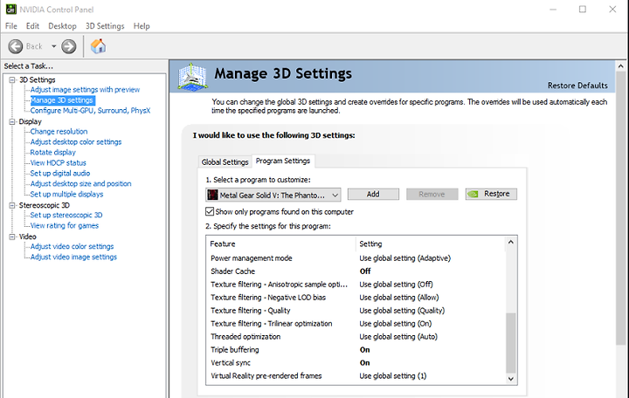Open Adjust video color settings
Image resolution: width=629 pixels, height=398 pixels.
point(72,246)
